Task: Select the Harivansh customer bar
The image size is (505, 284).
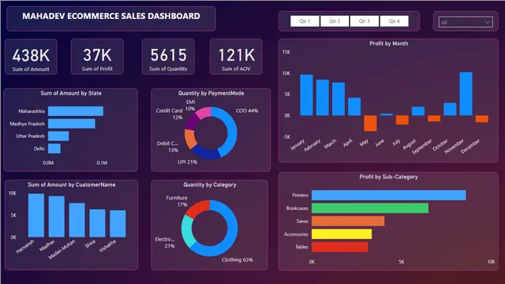Action: point(36,215)
